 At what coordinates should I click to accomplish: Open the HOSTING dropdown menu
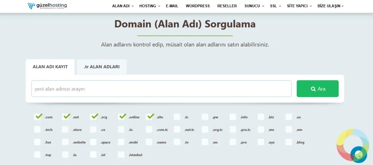pyautogui.click(x=150, y=6)
